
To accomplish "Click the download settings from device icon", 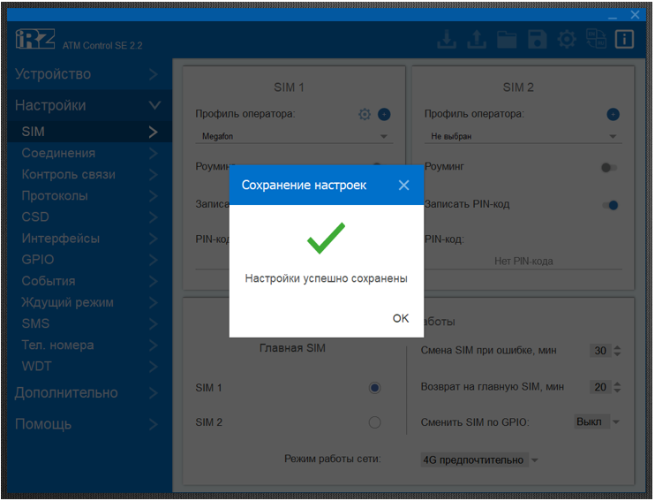I will point(448,40).
